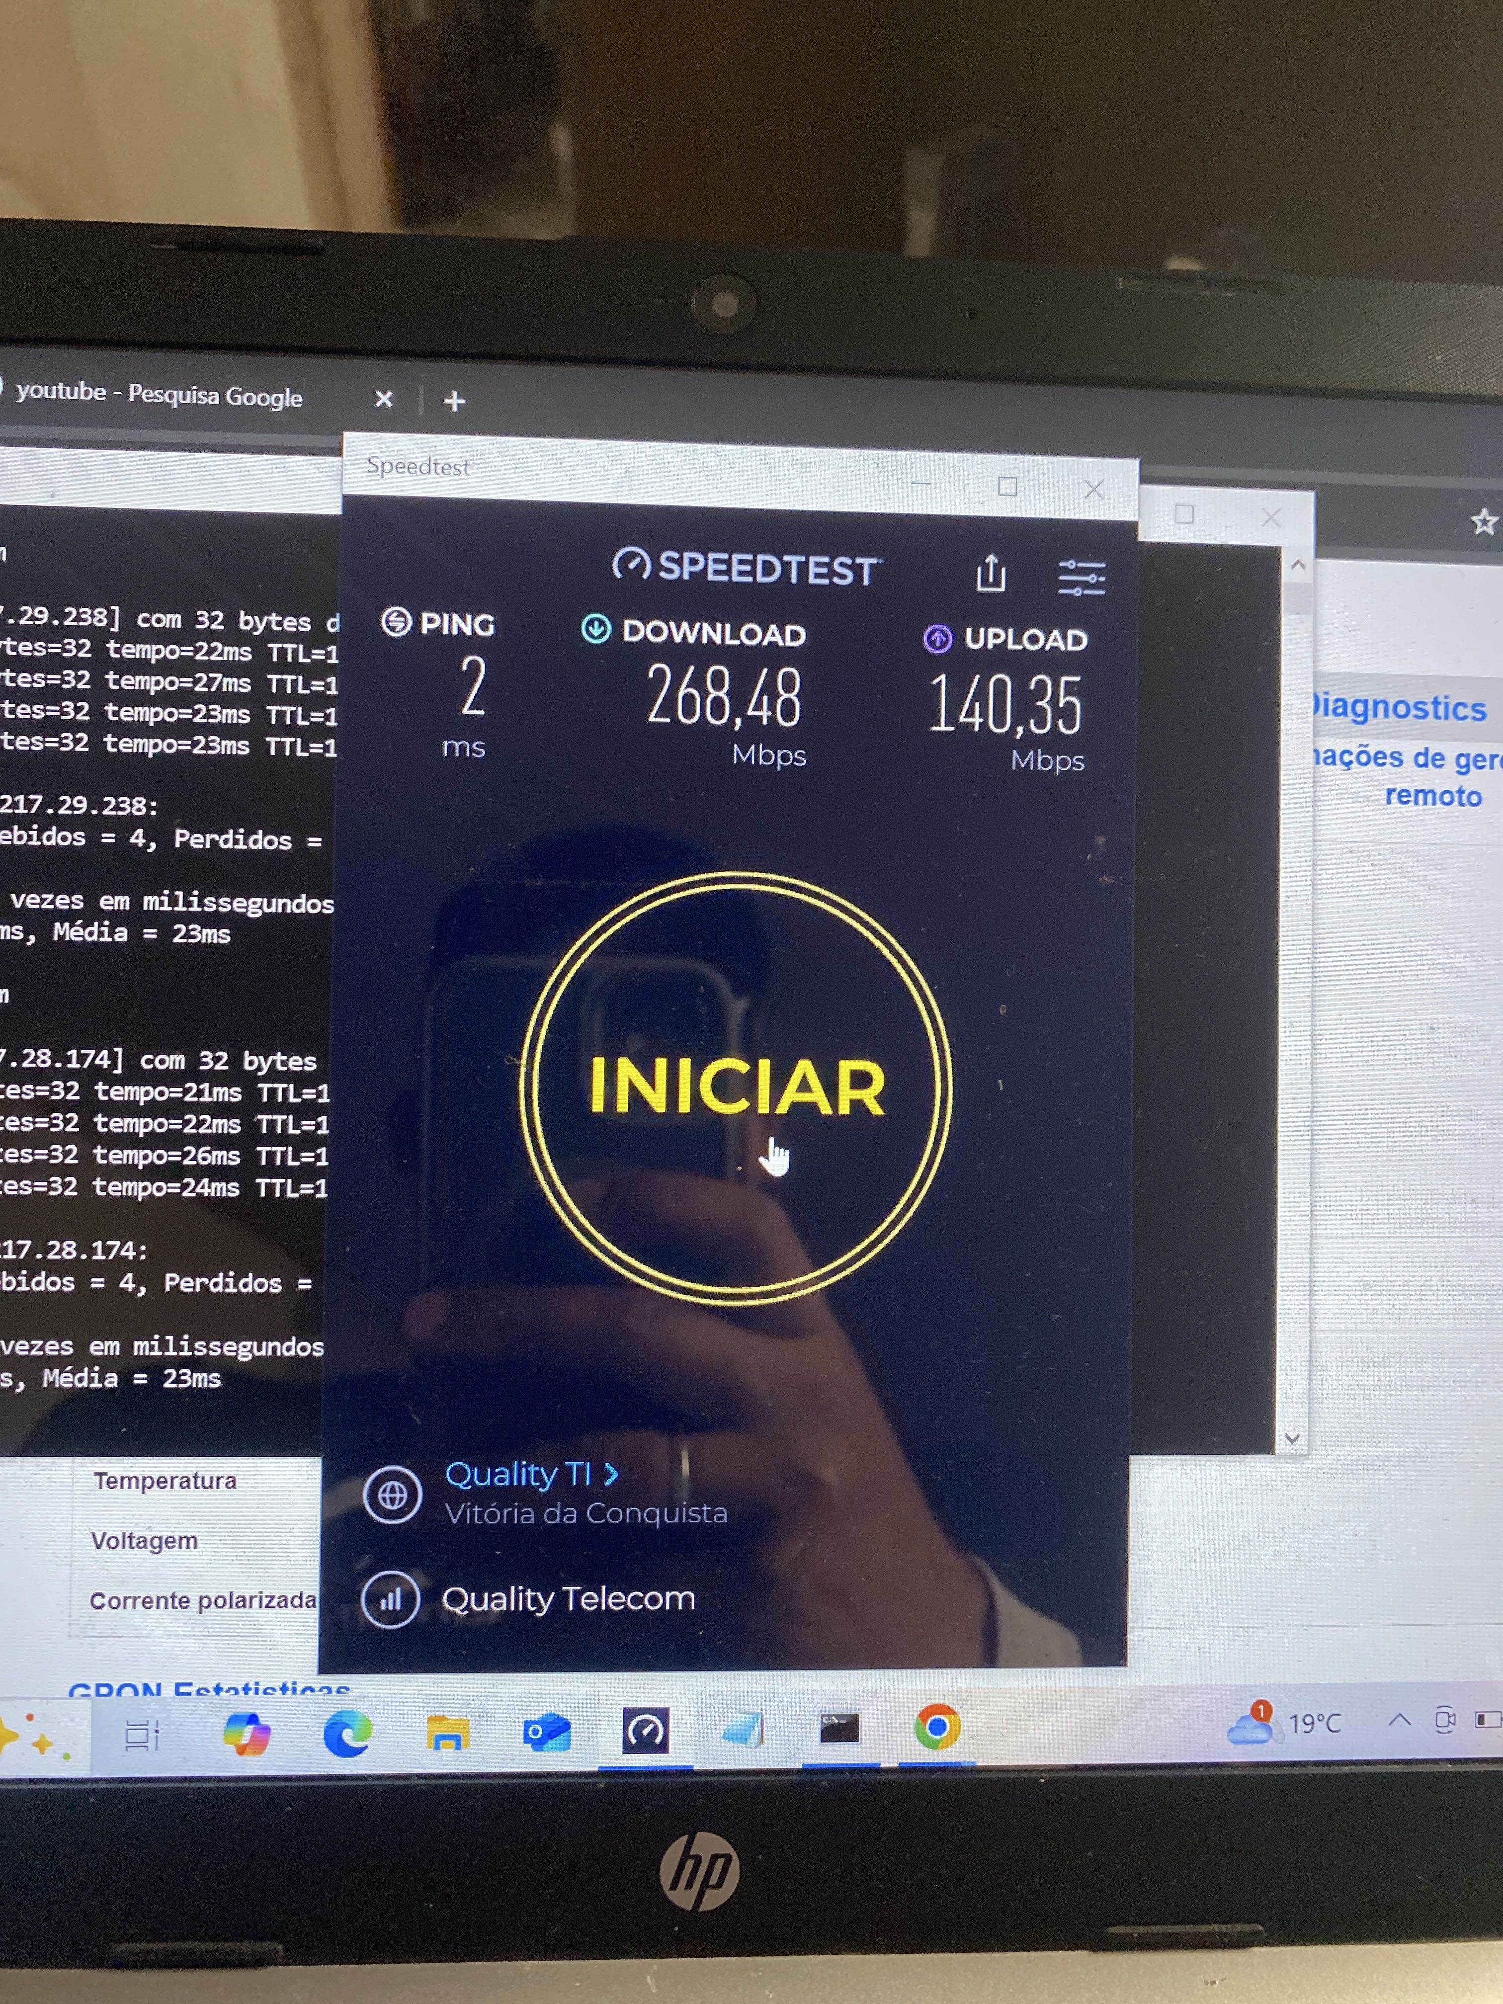Open Microsoft Edge from the taskbar
This screenshot has height=2004, width=1503.
(x=347, y=1732)
